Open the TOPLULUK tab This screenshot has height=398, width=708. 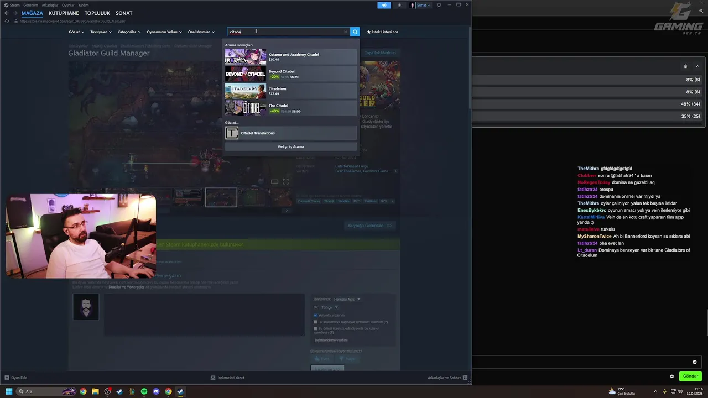point(97,13)
